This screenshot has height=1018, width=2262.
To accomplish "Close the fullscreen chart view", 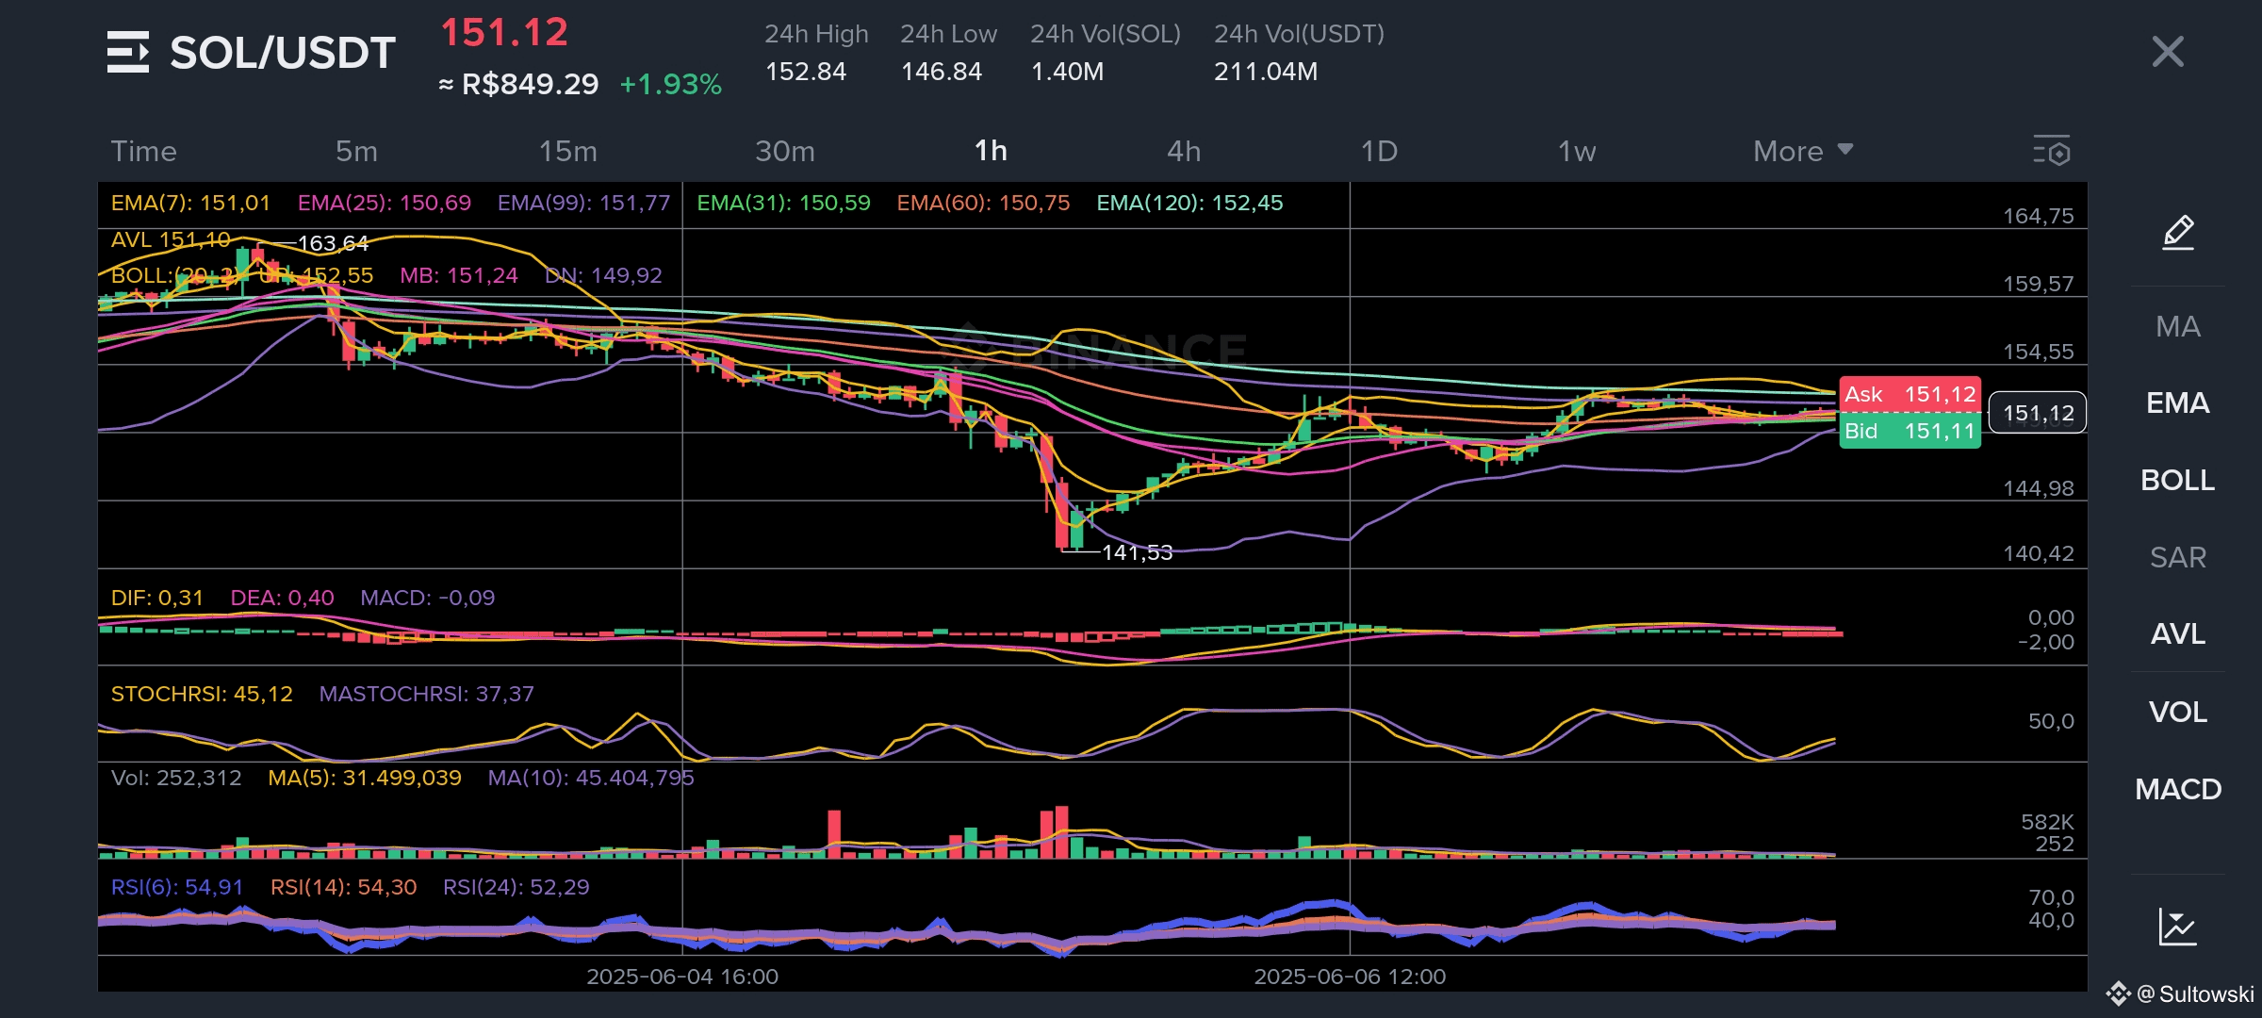I will 2168,52.
